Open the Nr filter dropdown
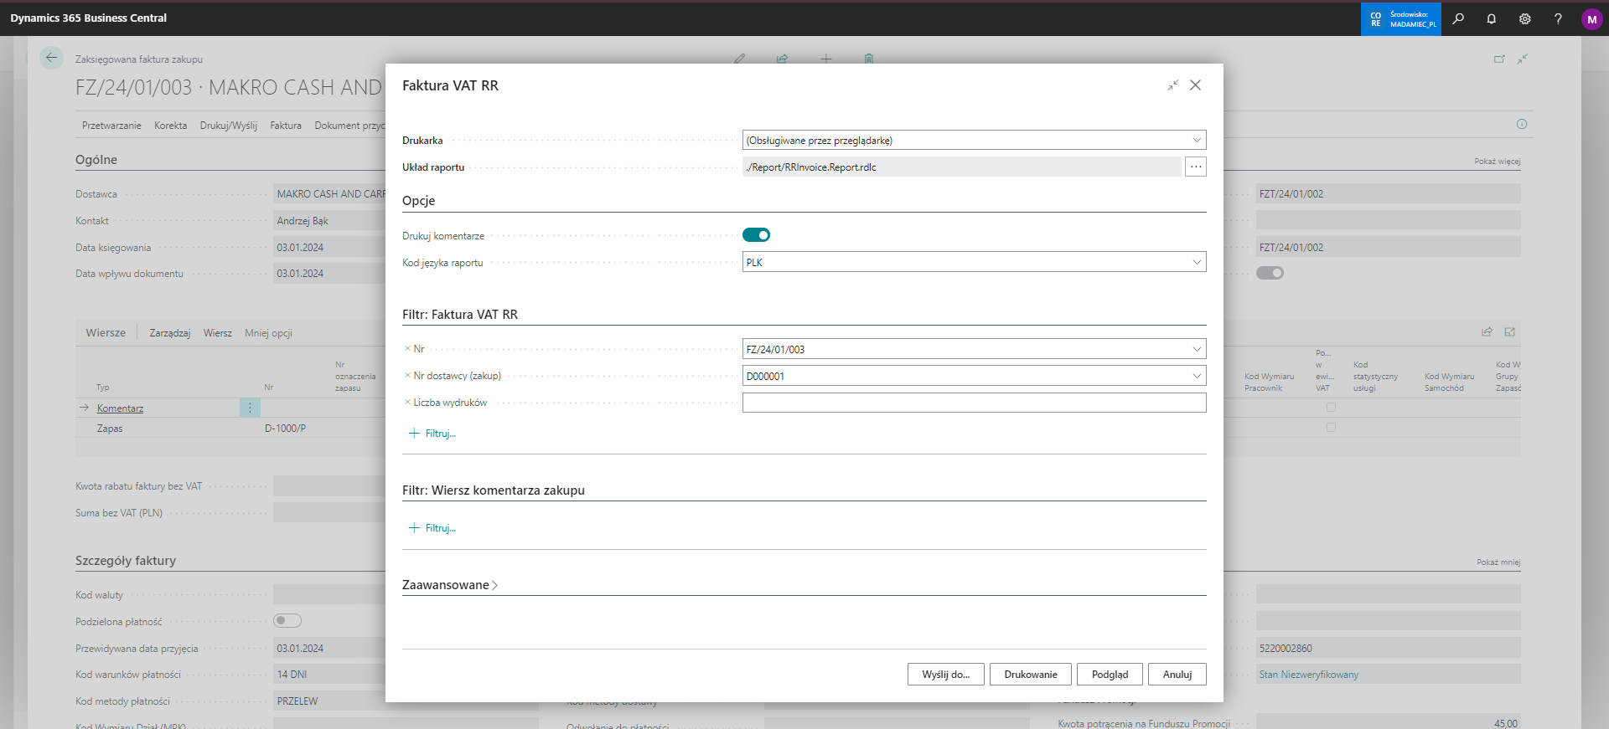Image resolution: width=1609 pixels, height=729 pixels. click(x=1197, y=349)
